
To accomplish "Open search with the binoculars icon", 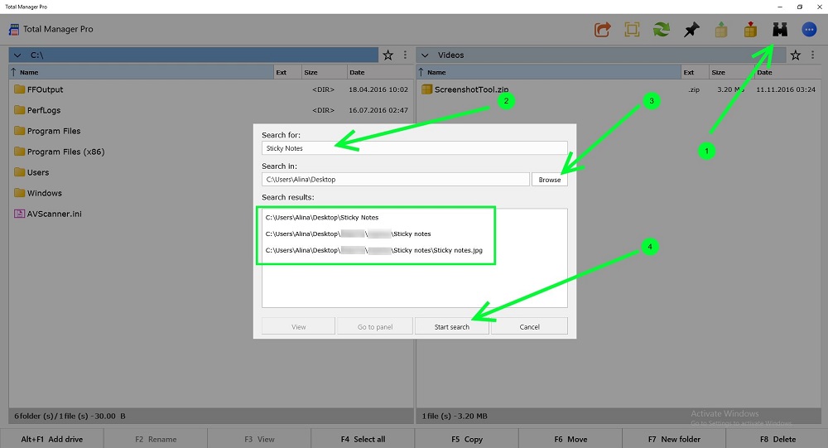I will click(780, 30).
